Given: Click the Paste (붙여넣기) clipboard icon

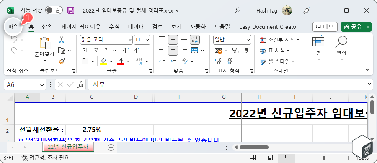Looking at the screenshot, I should point(45,43).
